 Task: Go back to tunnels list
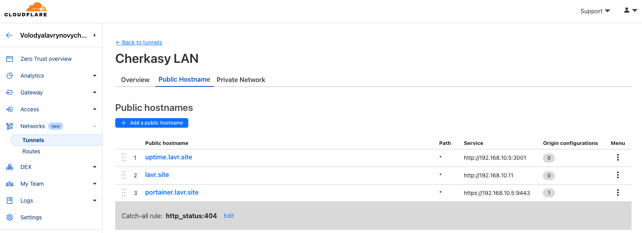coord(139,42)
